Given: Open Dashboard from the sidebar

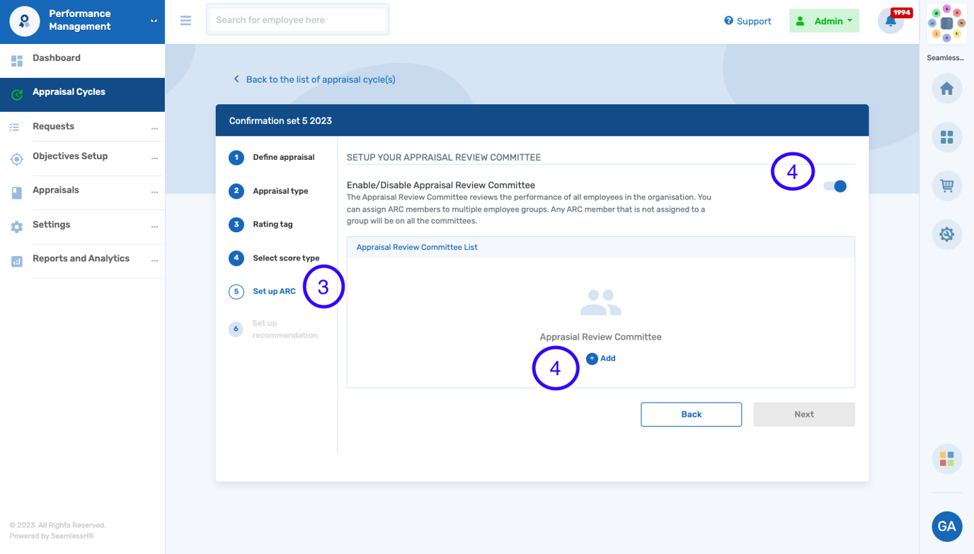Looking at the screenshot, I should 57,59.
